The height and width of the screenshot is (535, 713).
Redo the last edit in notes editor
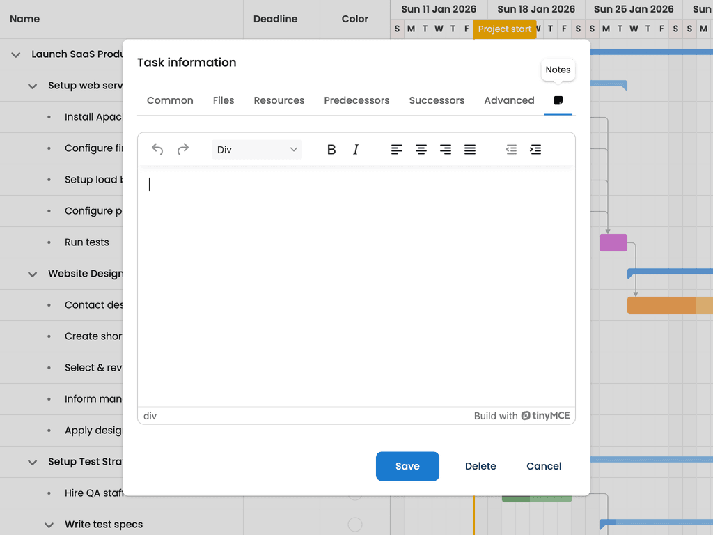click(x=183, y=149)
